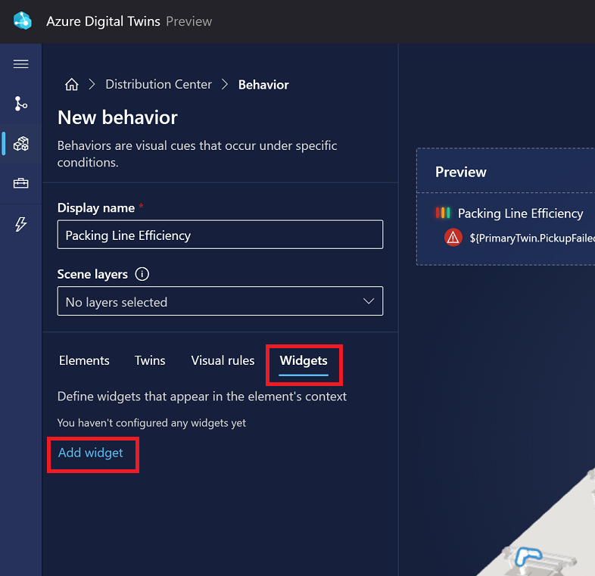The image size is (595, 576).
Task: Select the Widgets tab
Action: [x=304, y=360]
